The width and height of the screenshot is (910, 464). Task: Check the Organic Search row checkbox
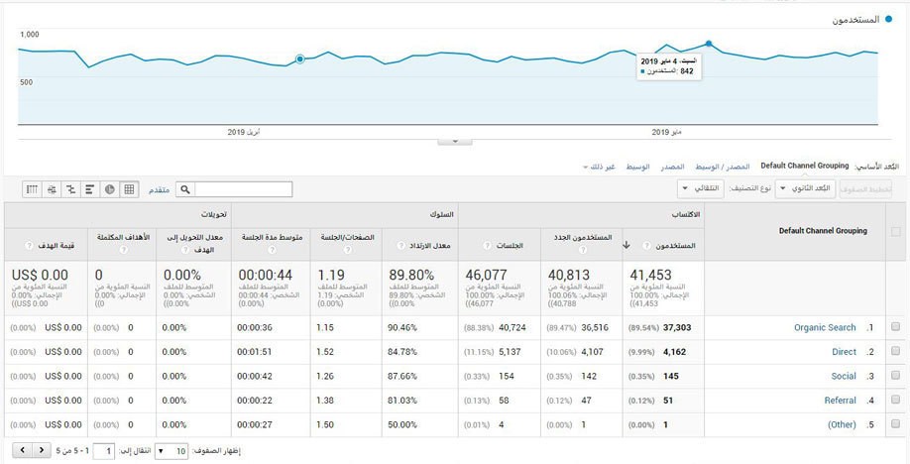896,327
